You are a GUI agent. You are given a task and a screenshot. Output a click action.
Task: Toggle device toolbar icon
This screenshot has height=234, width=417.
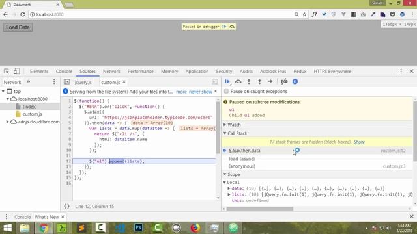tap(16, 71)
